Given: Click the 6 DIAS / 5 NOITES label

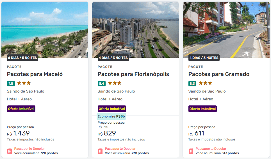Looking at the screenshot, I should [x=22, y=58].
